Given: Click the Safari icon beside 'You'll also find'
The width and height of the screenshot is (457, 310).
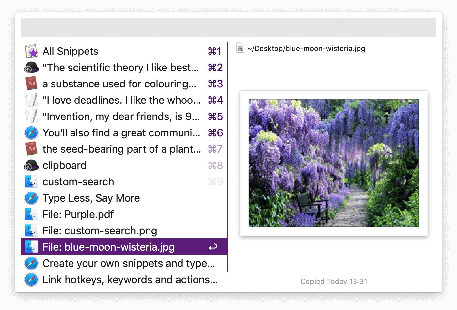Looking at the screenshot, I should pyautogui.click(x=31, y=133).
